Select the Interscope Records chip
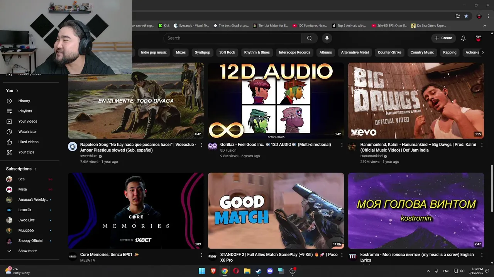 click(x=294, y=52)
